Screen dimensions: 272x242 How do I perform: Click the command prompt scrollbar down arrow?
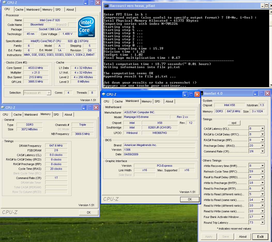(x=271, y=85)
